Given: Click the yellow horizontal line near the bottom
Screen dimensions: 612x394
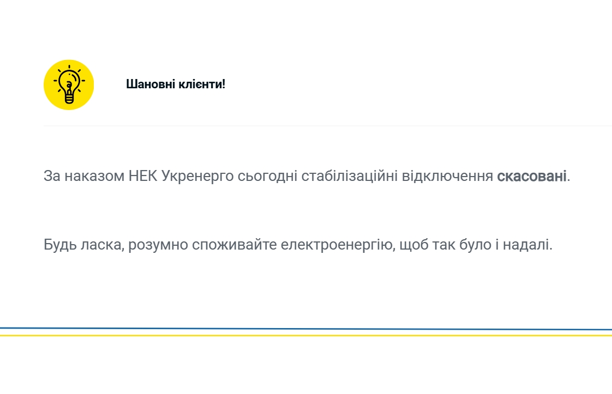Looking at the screenshot, I should (305, 335).
